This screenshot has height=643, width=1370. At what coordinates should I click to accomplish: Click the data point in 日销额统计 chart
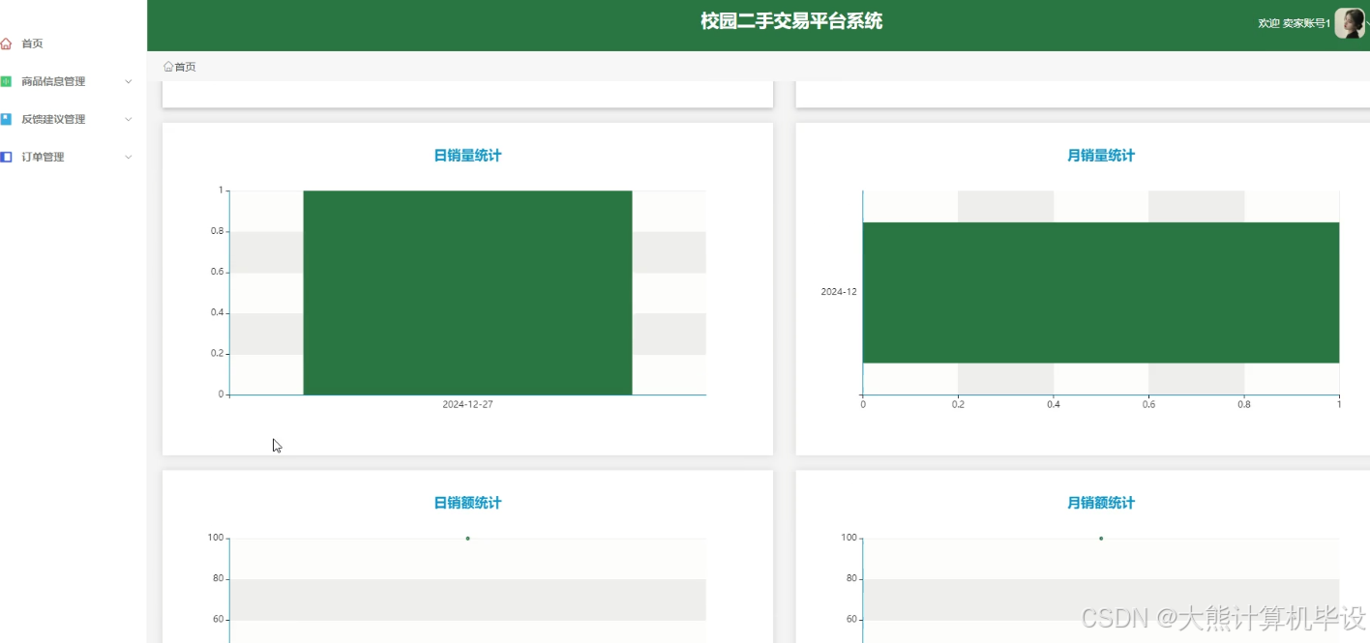pos(467,538)
